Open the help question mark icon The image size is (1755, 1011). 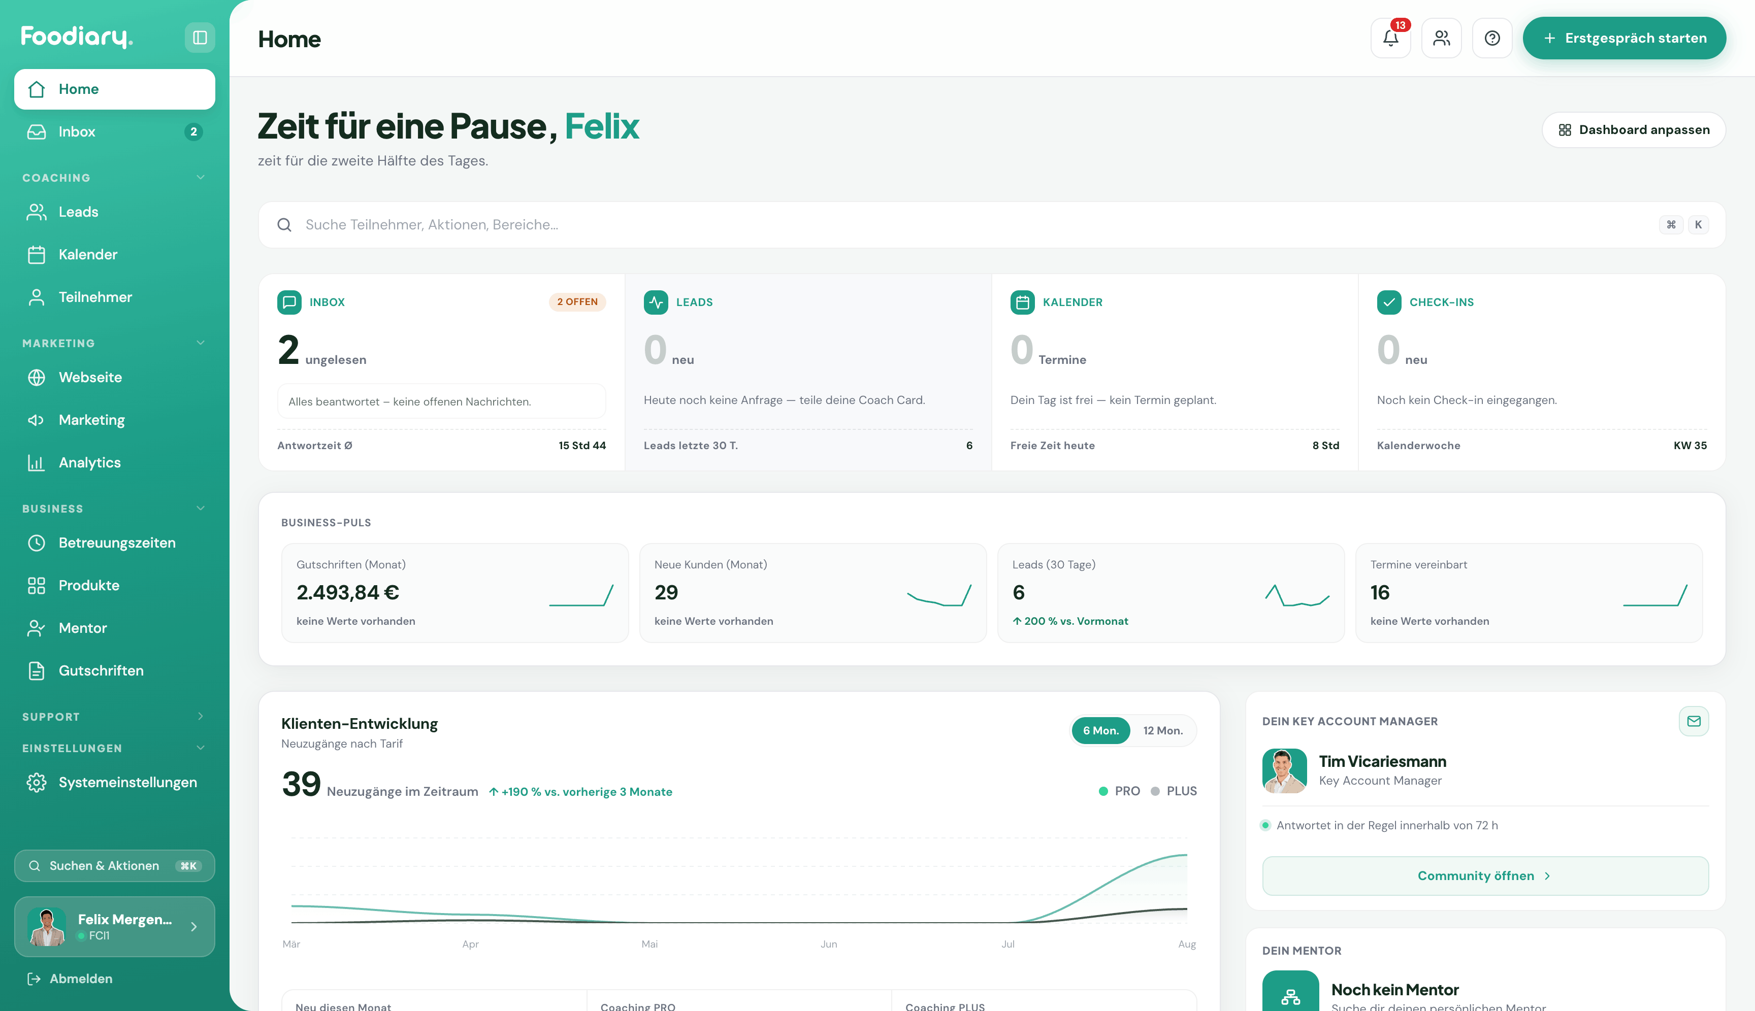tap(1491, 38)
